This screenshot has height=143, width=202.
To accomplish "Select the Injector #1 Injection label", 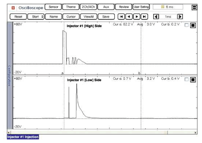I will [23, 137].
